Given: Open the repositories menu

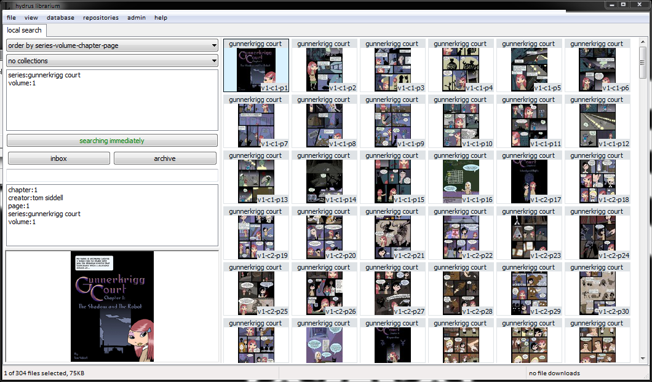Looking at the screenshot, I should [101, 17].
